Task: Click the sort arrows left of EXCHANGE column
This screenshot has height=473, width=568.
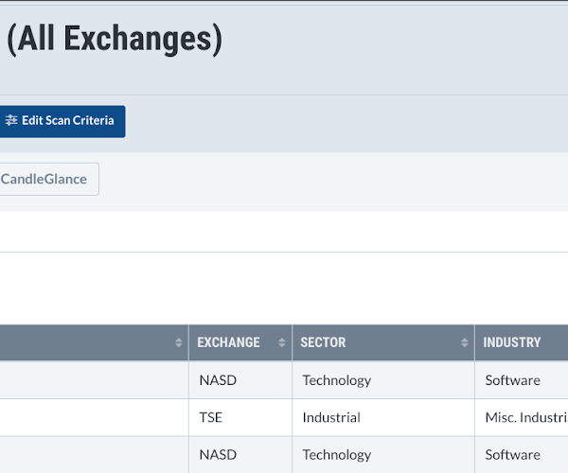Action: click(178, 342)
